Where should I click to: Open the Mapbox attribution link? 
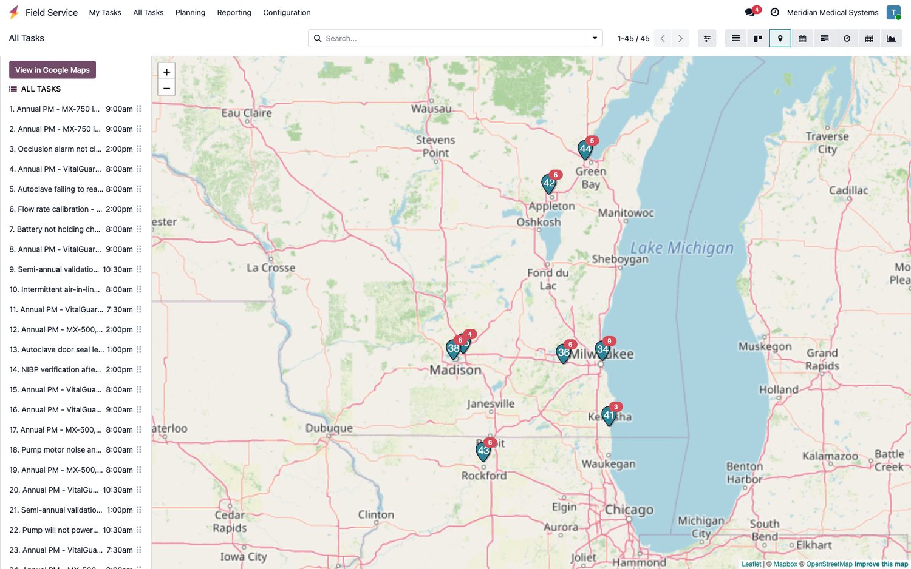(785, 564)
